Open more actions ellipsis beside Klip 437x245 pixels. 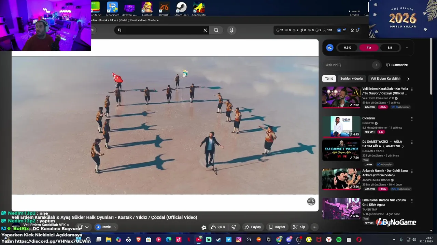click(x=314, y=227)
